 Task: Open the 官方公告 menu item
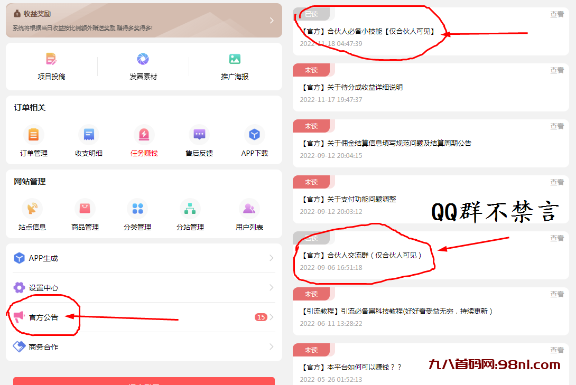coord(44,317)
